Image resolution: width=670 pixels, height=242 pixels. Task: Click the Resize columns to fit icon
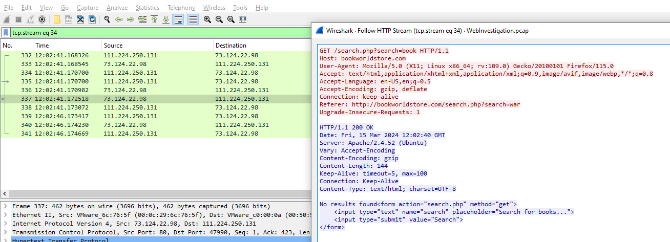coord(243,19)
